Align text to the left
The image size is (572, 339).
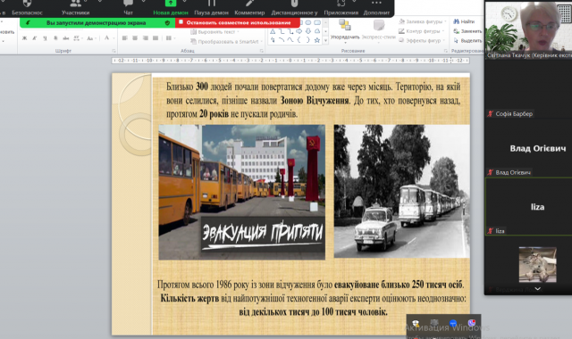coord(125,37)
